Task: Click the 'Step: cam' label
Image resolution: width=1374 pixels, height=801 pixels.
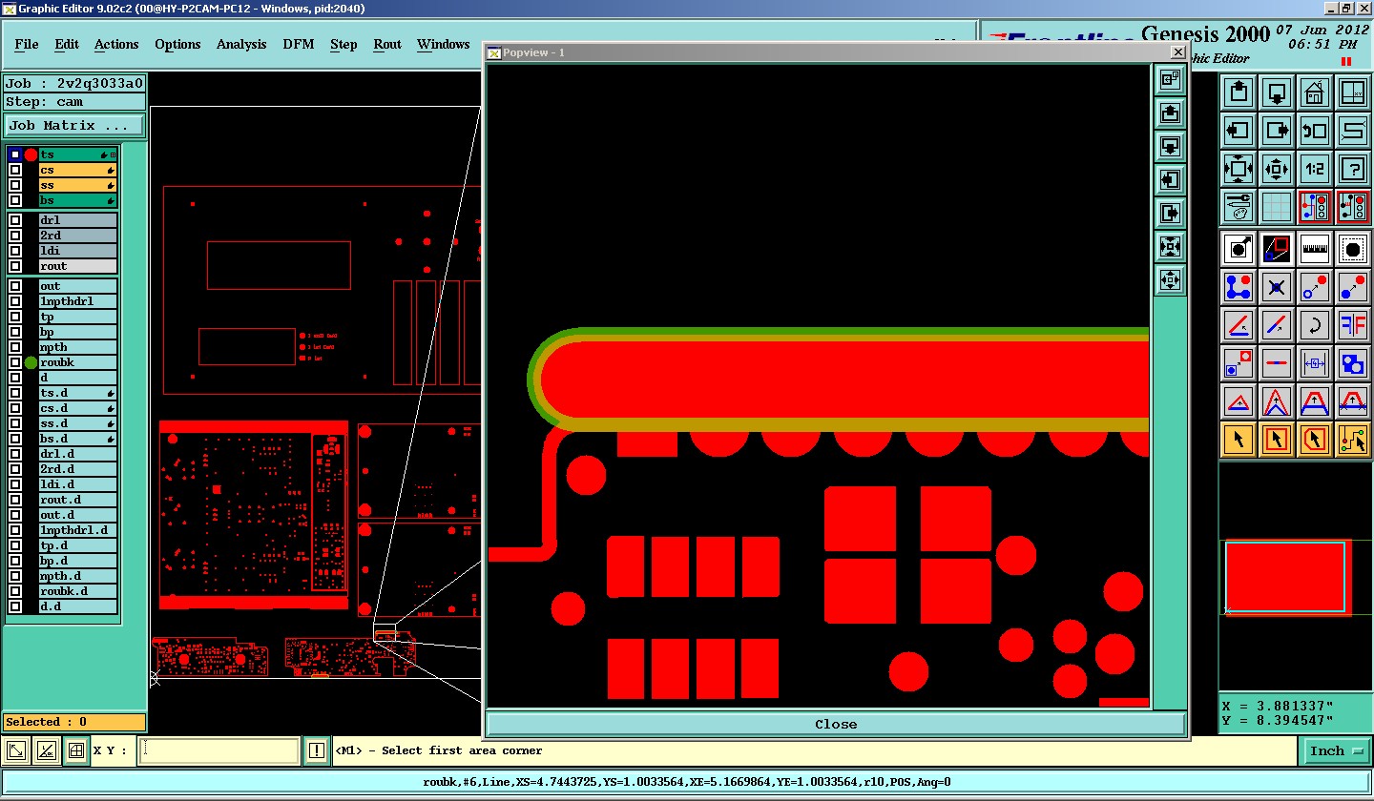Action: point(74,102)
